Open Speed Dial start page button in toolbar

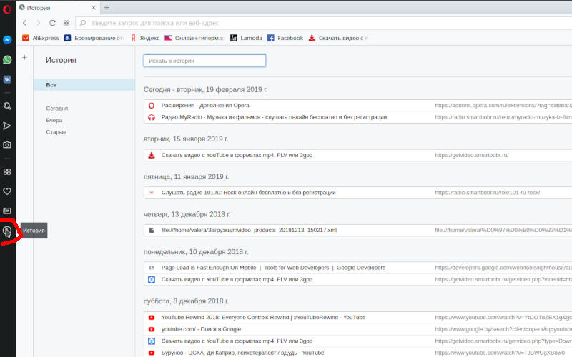tap(66, 23)
